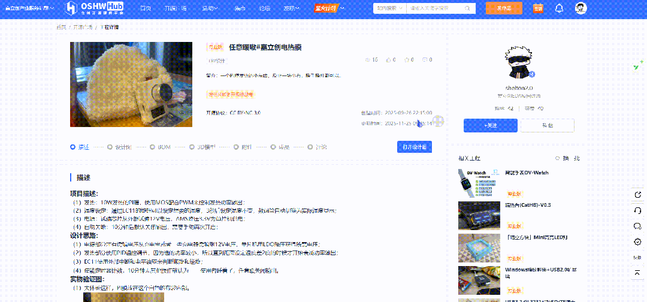
Task: Select the BOM step radio
Action: tap(153, 147)
